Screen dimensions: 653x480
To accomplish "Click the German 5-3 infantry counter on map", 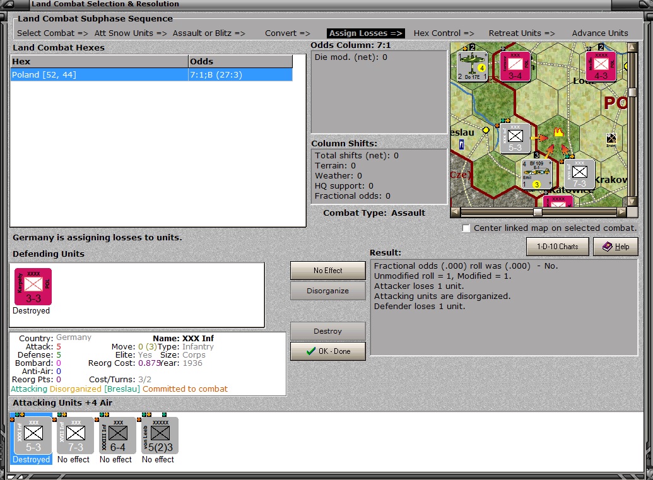I will [x=515, y=138].
